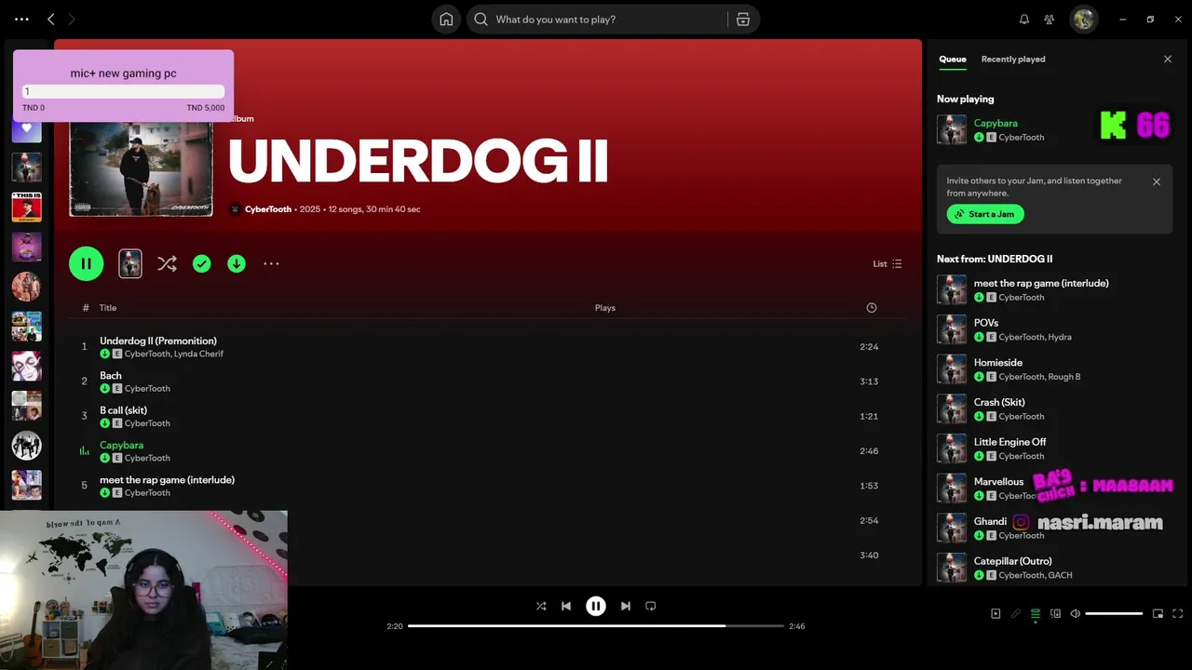Skip to next track
This screenshot has height=670, width=1192.
626,606
